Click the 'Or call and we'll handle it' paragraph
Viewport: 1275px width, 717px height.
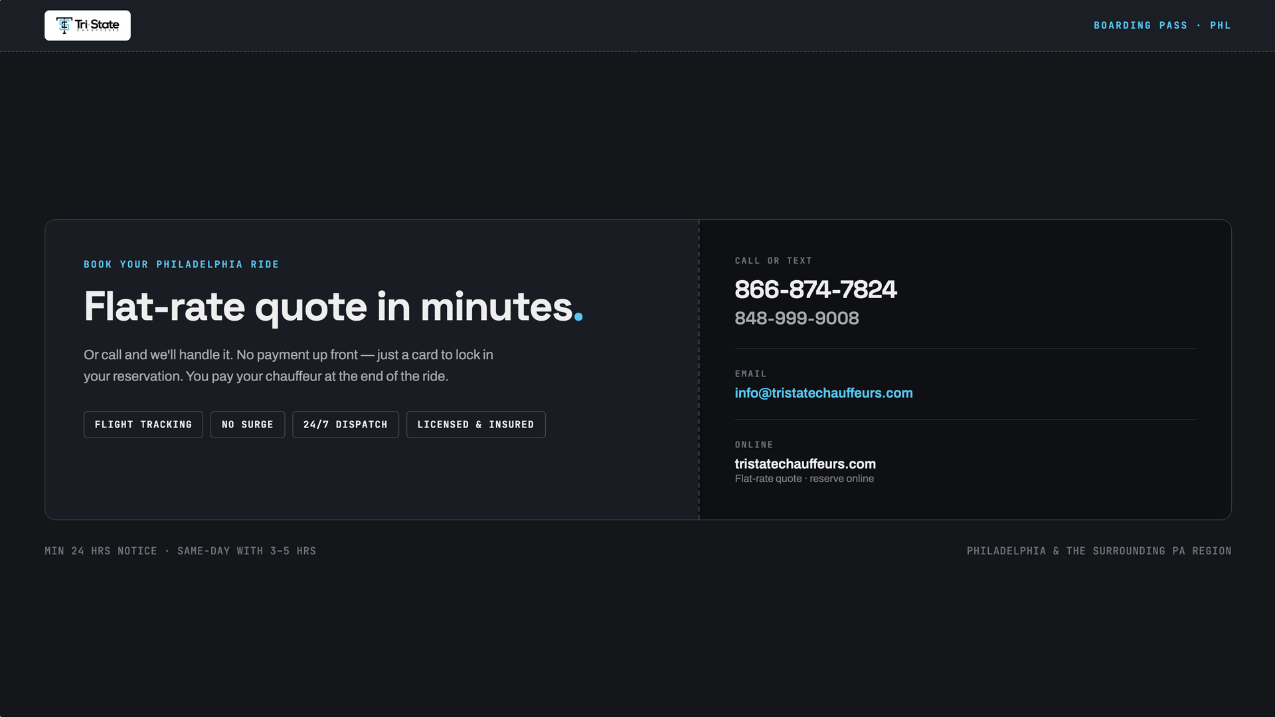pyautogui.click(x=288, y=365)
